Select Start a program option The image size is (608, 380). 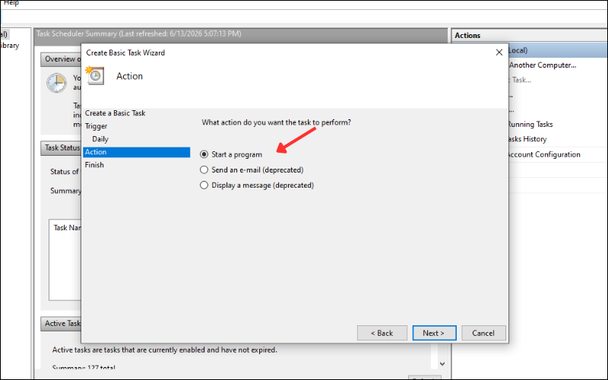pyautogui.click(x=231, y=154)
